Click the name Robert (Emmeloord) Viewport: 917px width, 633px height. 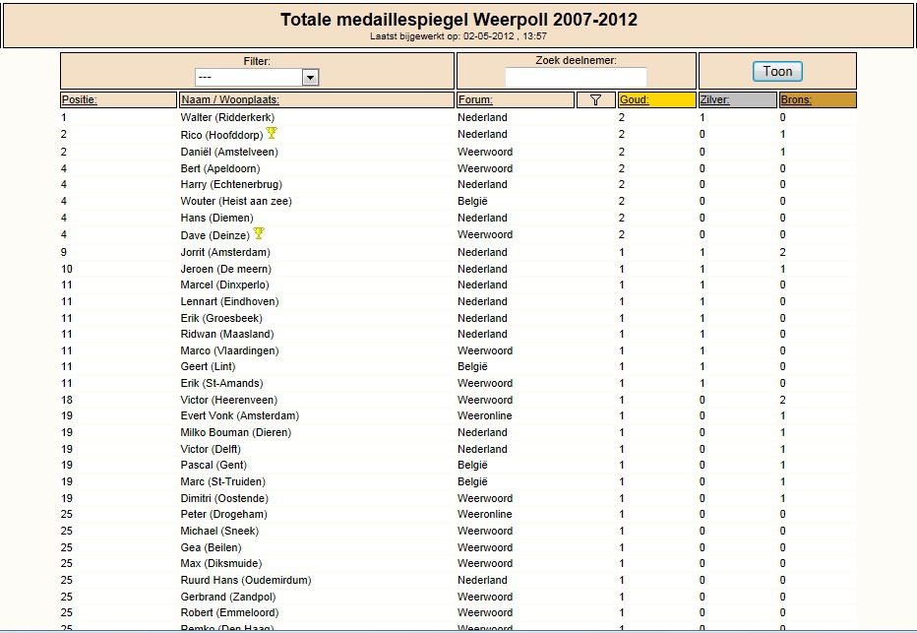230,612
